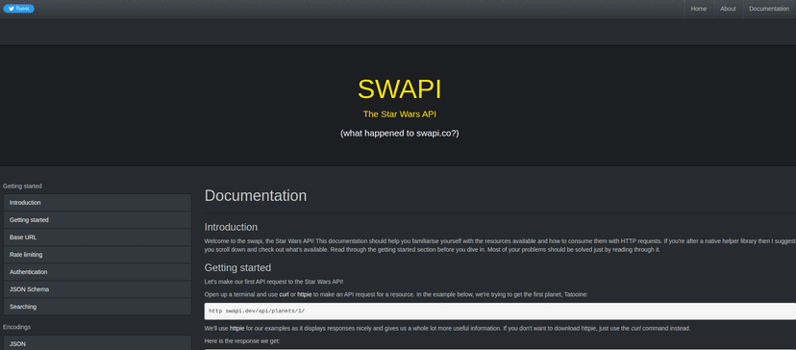The width and height of the screenshot is (796, 350).
Task: Open the JSON Schema sidebar entry
Action: 97,289
